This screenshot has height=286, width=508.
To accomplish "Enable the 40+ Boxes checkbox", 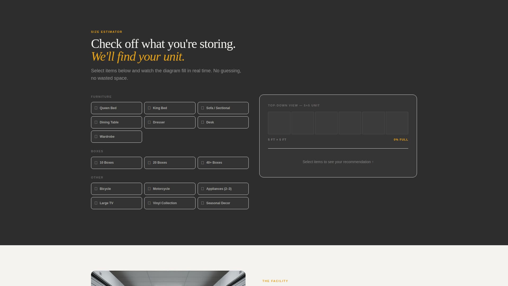I will (x=223, y=163).
